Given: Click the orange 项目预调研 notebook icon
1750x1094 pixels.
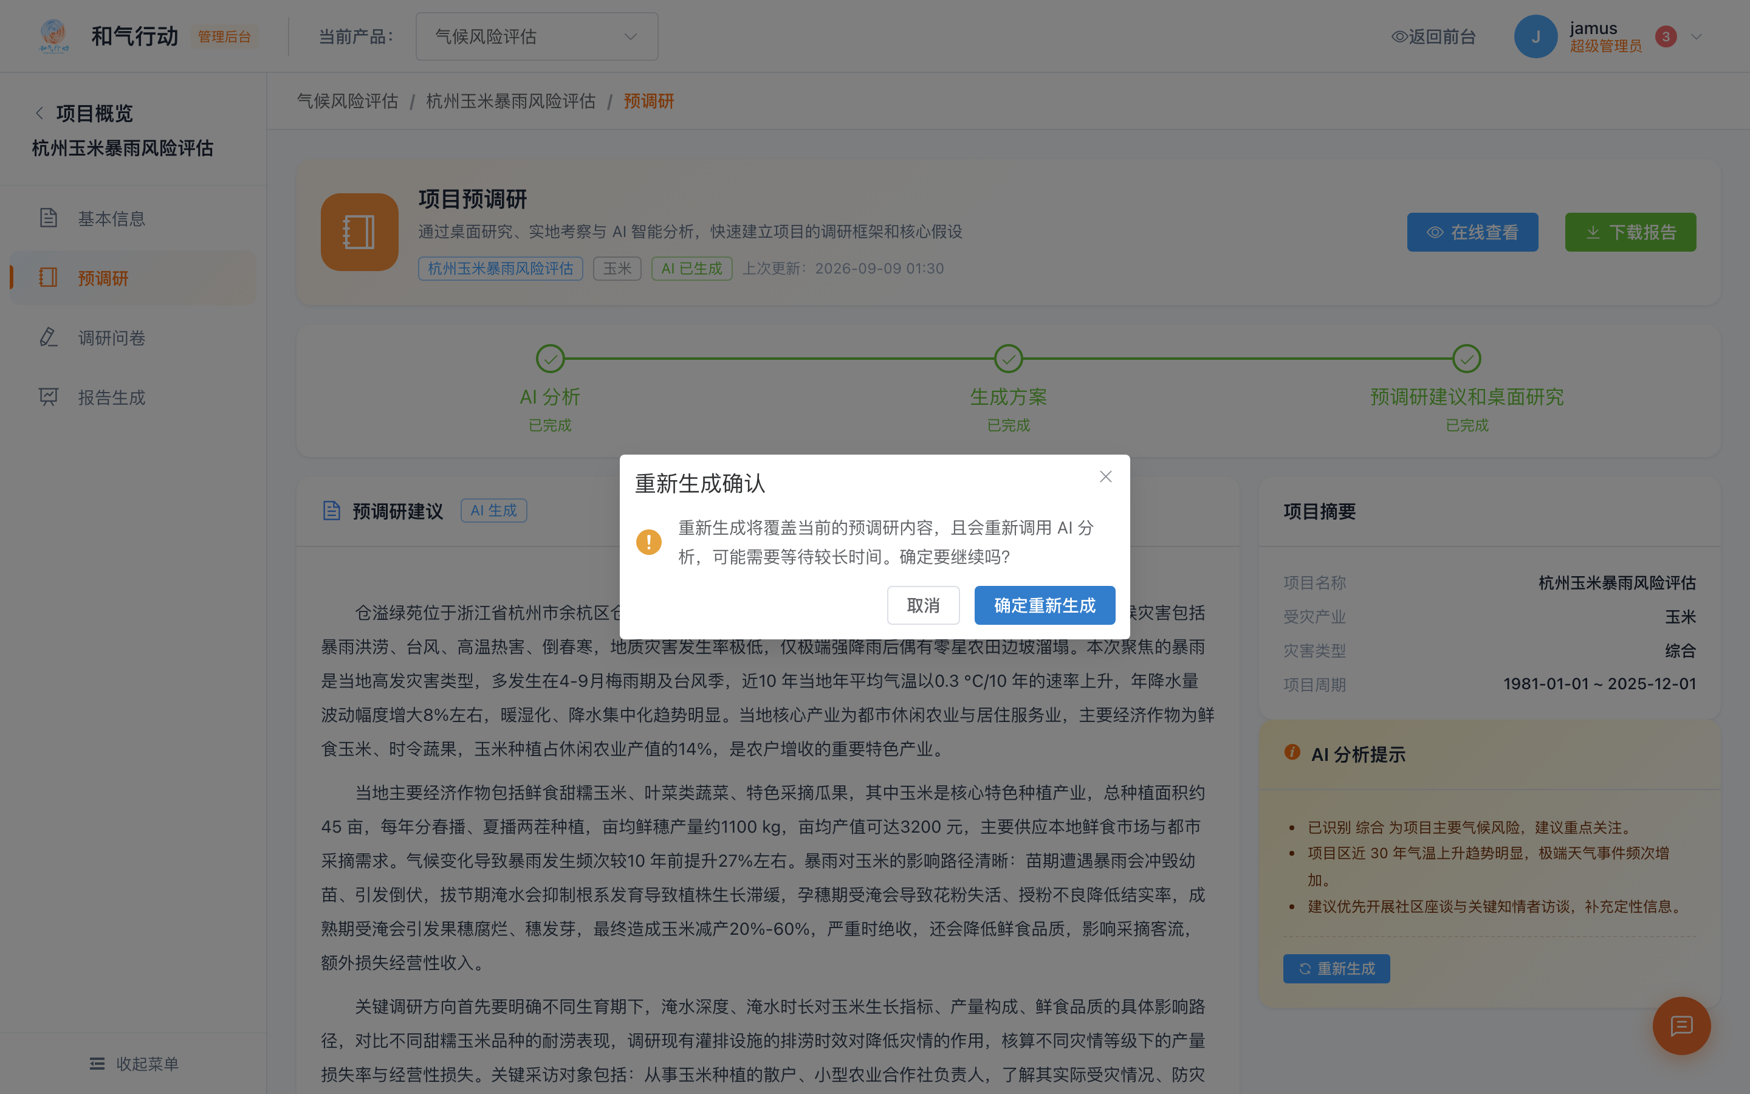Looking at the screenshot, I should (x=359, y=232).
